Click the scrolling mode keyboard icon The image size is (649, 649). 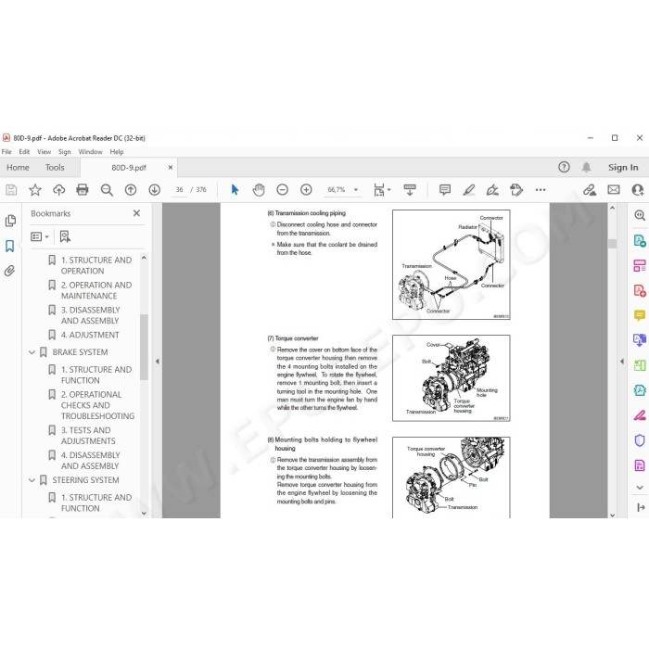pos(410,190)
